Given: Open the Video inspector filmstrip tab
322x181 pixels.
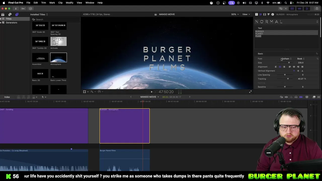Looking at the screenshot, I should coord(264,14).
